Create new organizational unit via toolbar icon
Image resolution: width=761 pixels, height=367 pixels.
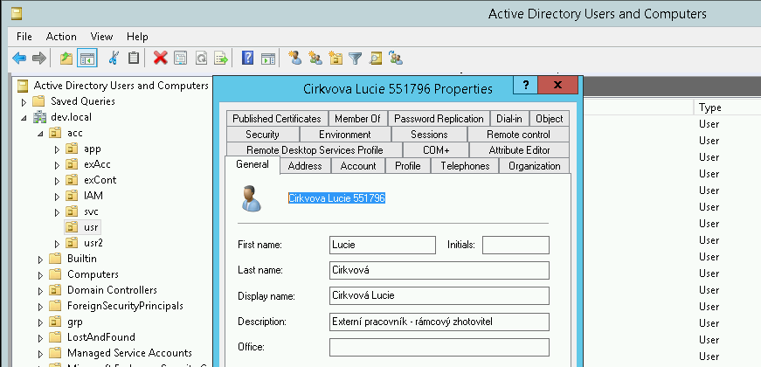336,59
